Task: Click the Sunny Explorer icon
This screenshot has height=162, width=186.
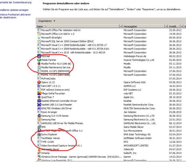Action: [39, 134]
